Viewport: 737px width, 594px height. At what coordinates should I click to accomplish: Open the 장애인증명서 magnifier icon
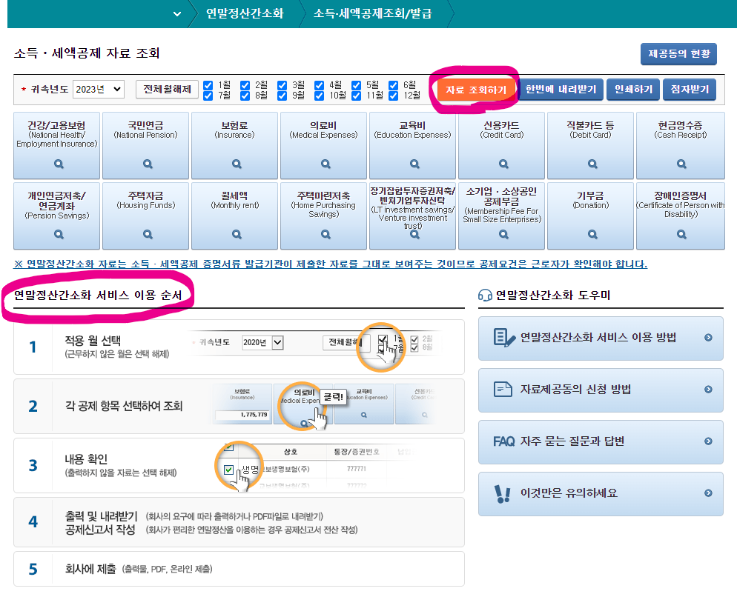coord(681,234)
